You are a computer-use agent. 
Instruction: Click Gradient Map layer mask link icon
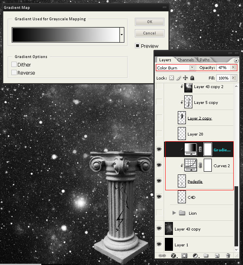(200, 149)
